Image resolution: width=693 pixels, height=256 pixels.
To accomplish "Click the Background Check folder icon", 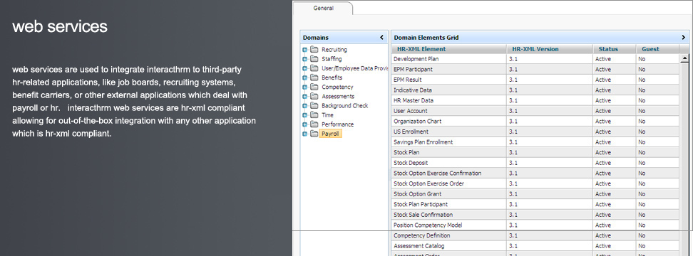I will click(314, 105).
